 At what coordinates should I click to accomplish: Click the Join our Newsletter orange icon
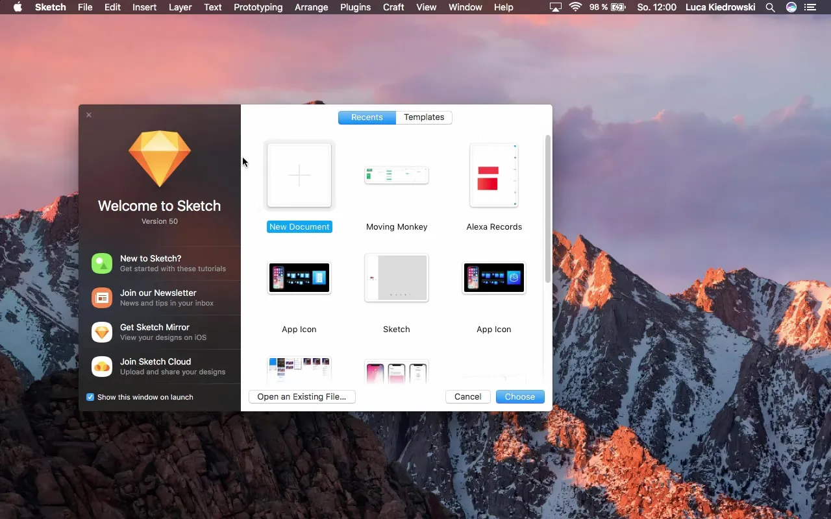pos(102,298)
